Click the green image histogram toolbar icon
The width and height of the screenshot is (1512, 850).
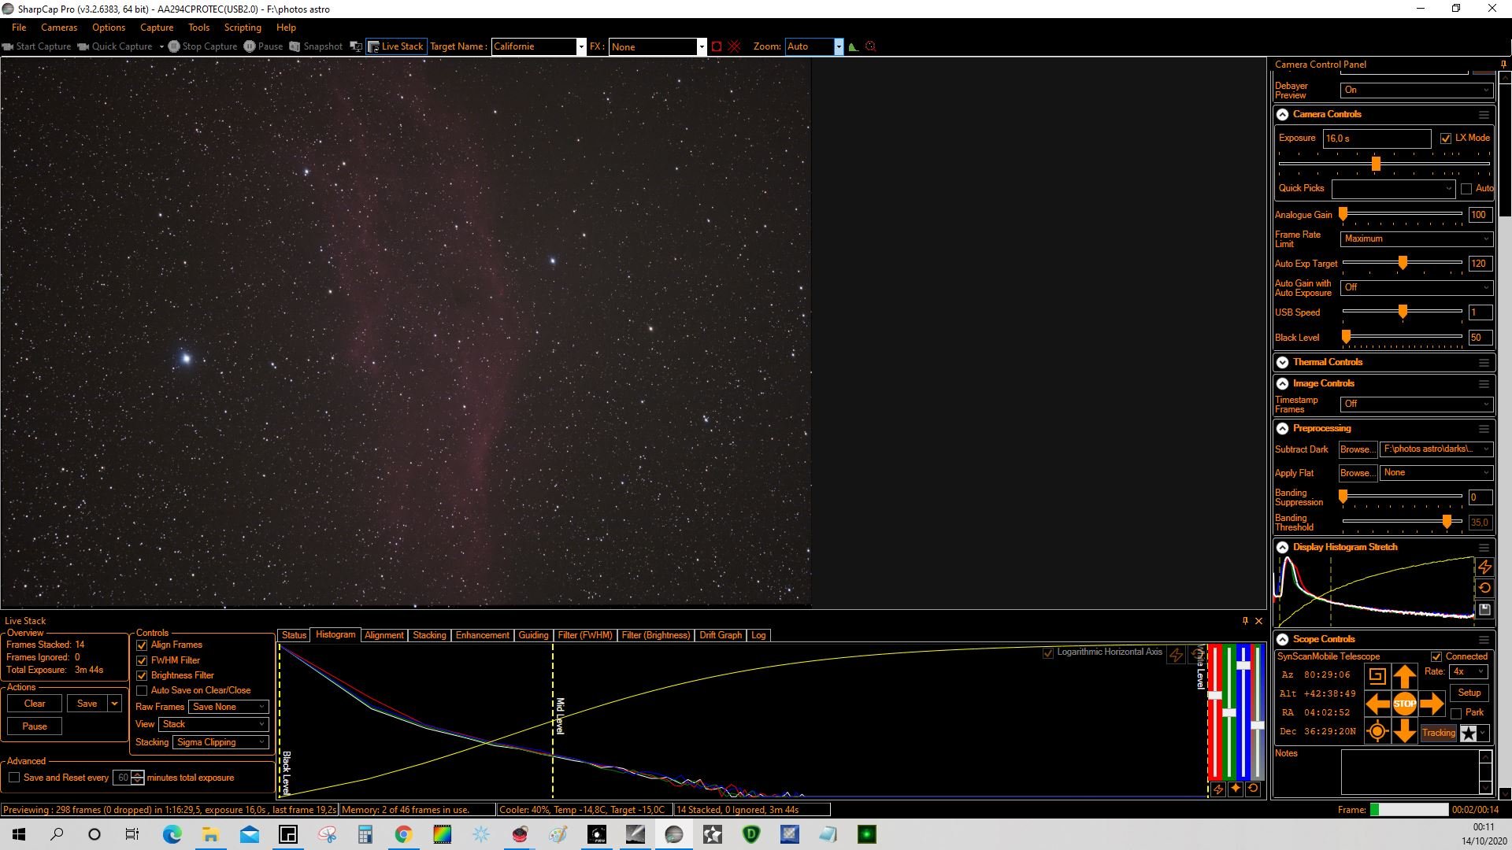click(853, 46)
